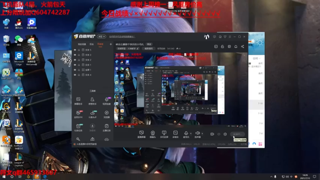Open the 礼物任务 tool

coord(78,128)
